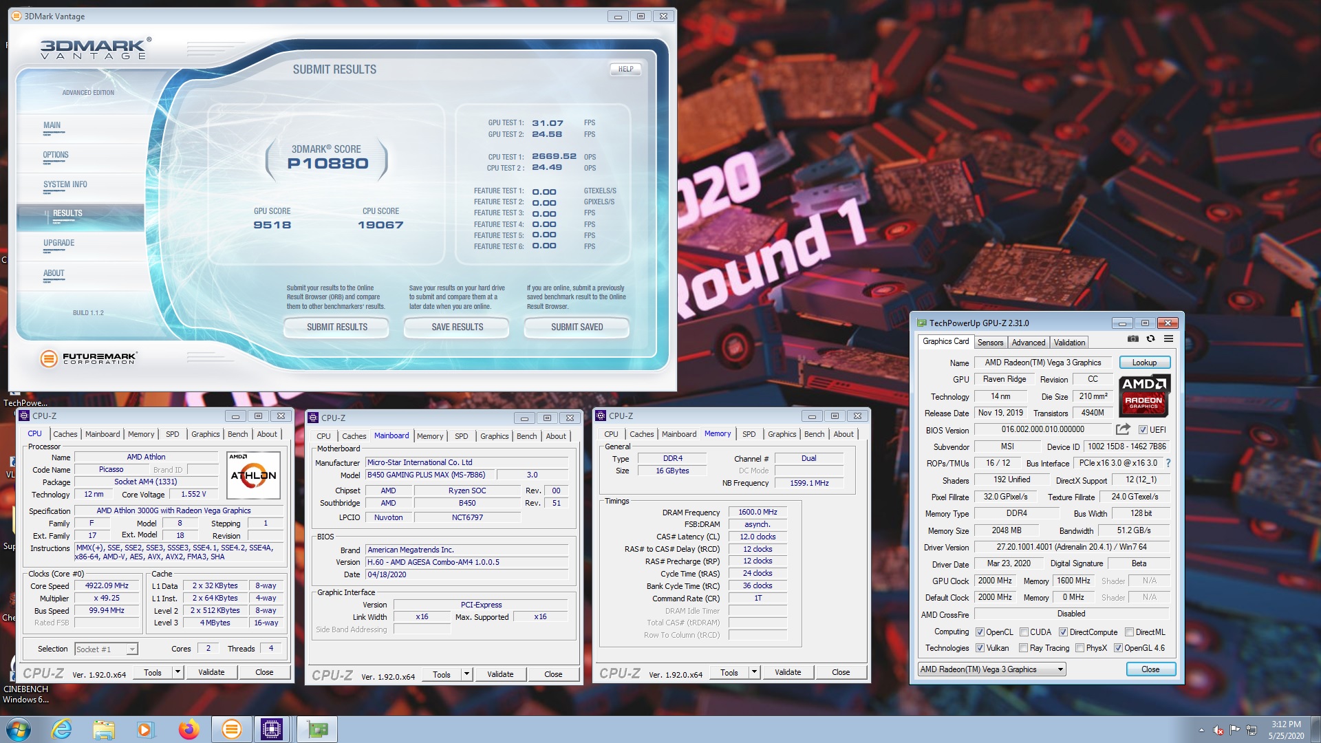The height and width of the screenshot is (743, 1321).
Task: Switch to Sensors tab in GPU-Z
Action: pyautogui.click(x=990, y=343)
